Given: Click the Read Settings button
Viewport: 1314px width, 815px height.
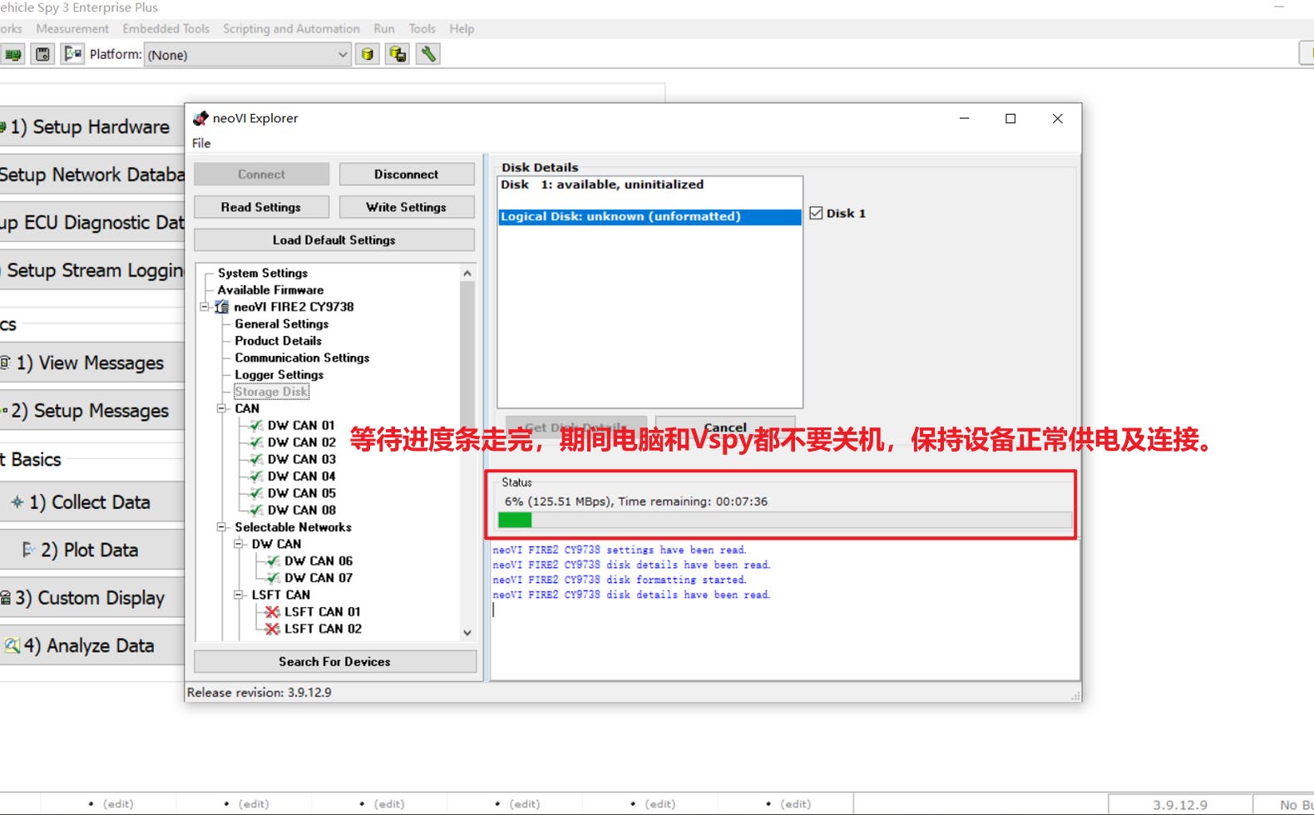Looking at the screenshot, I should (261, 207).
